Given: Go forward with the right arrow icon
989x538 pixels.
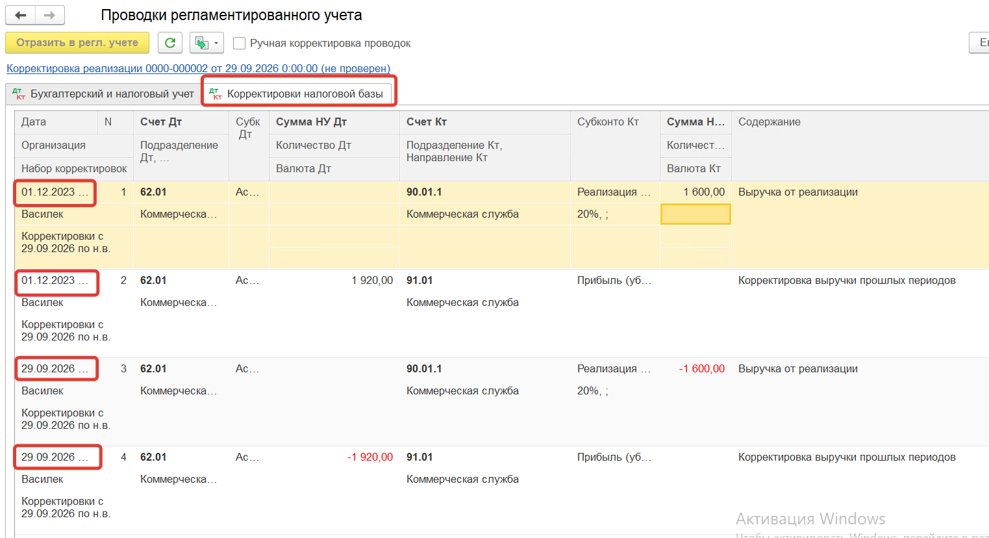Looking at the screenshot, I should (x=50, y=15).
